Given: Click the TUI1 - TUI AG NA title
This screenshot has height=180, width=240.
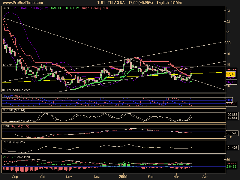Looking at the screenshot, I should (110, 2).
